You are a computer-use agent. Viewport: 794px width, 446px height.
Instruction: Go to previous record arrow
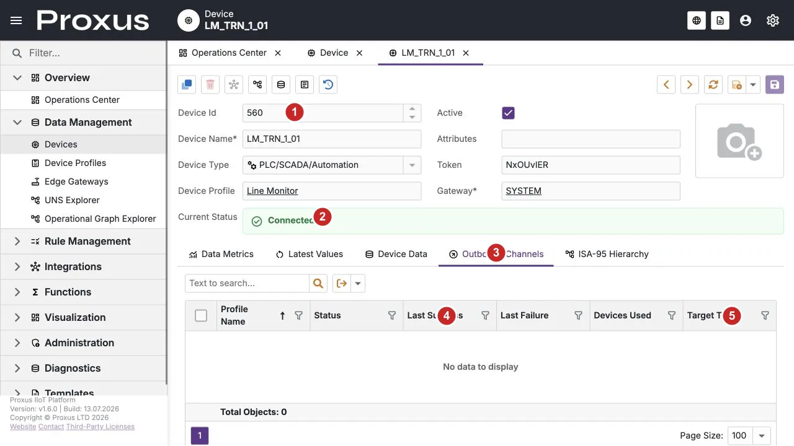(x=666, y=84)
